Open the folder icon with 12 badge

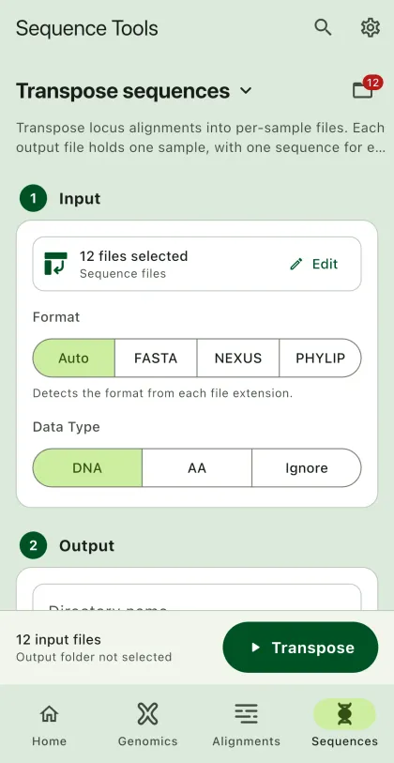coord(366,88)
